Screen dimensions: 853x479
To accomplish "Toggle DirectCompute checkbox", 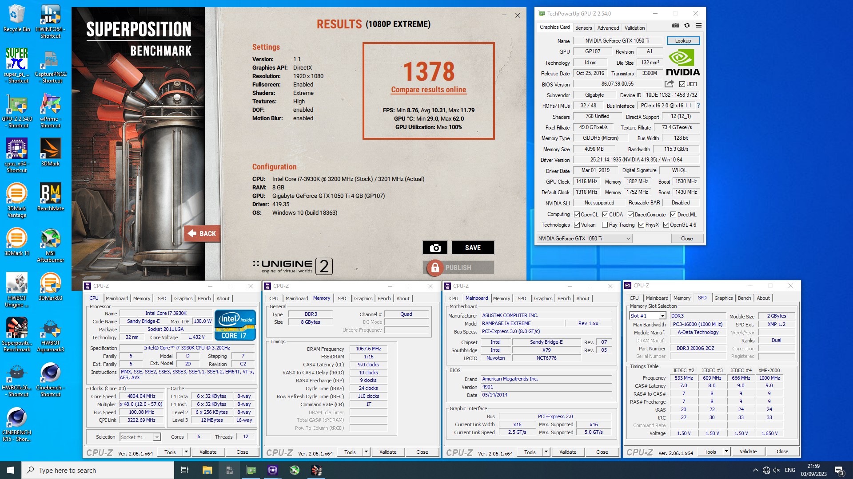I will tap(630, 215).
